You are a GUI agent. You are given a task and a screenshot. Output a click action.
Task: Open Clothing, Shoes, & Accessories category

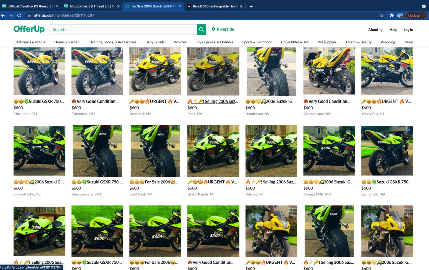[x=112, y=42]
